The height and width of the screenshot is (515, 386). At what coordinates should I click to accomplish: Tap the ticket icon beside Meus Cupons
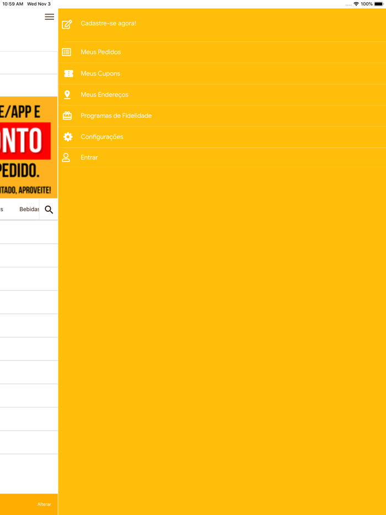(x=69, y=73)
